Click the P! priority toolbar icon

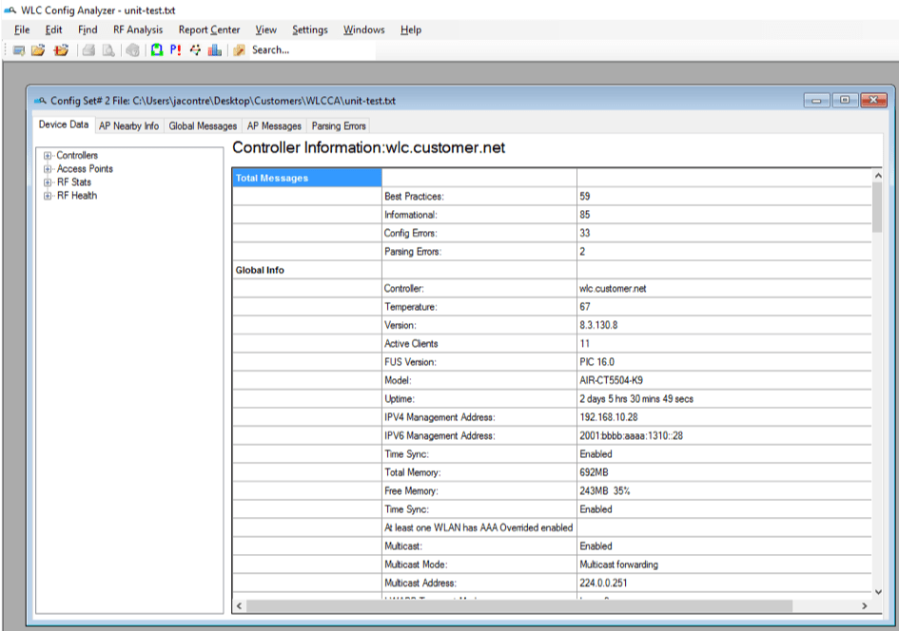coord(173,49)
